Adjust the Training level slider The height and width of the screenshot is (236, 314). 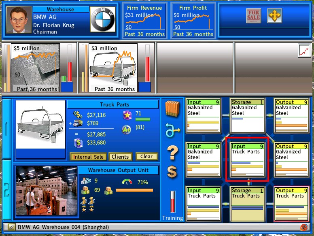173,202
